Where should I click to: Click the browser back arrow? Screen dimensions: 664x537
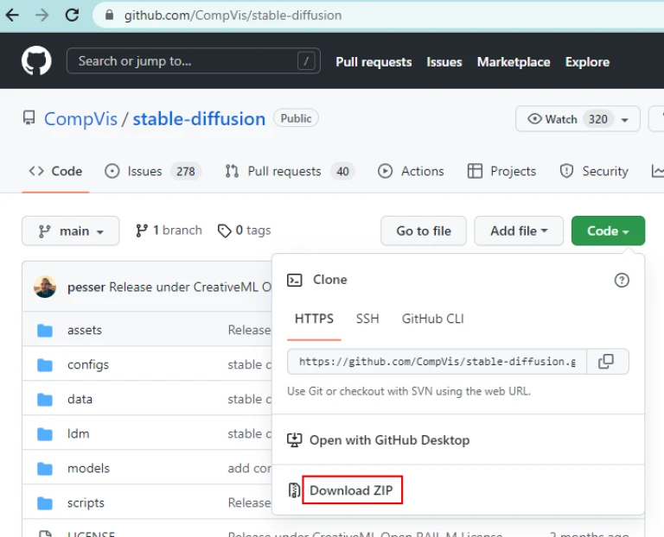(12, 16)
